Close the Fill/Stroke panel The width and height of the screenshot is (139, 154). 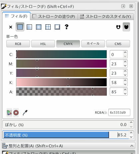(x=131, y=6)
